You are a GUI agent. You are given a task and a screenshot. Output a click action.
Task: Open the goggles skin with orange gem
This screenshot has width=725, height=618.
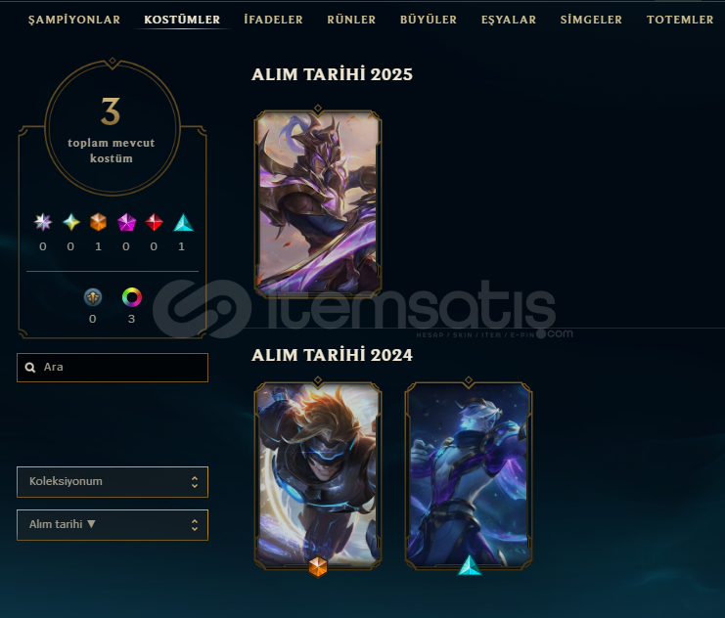tap(318, 476)
